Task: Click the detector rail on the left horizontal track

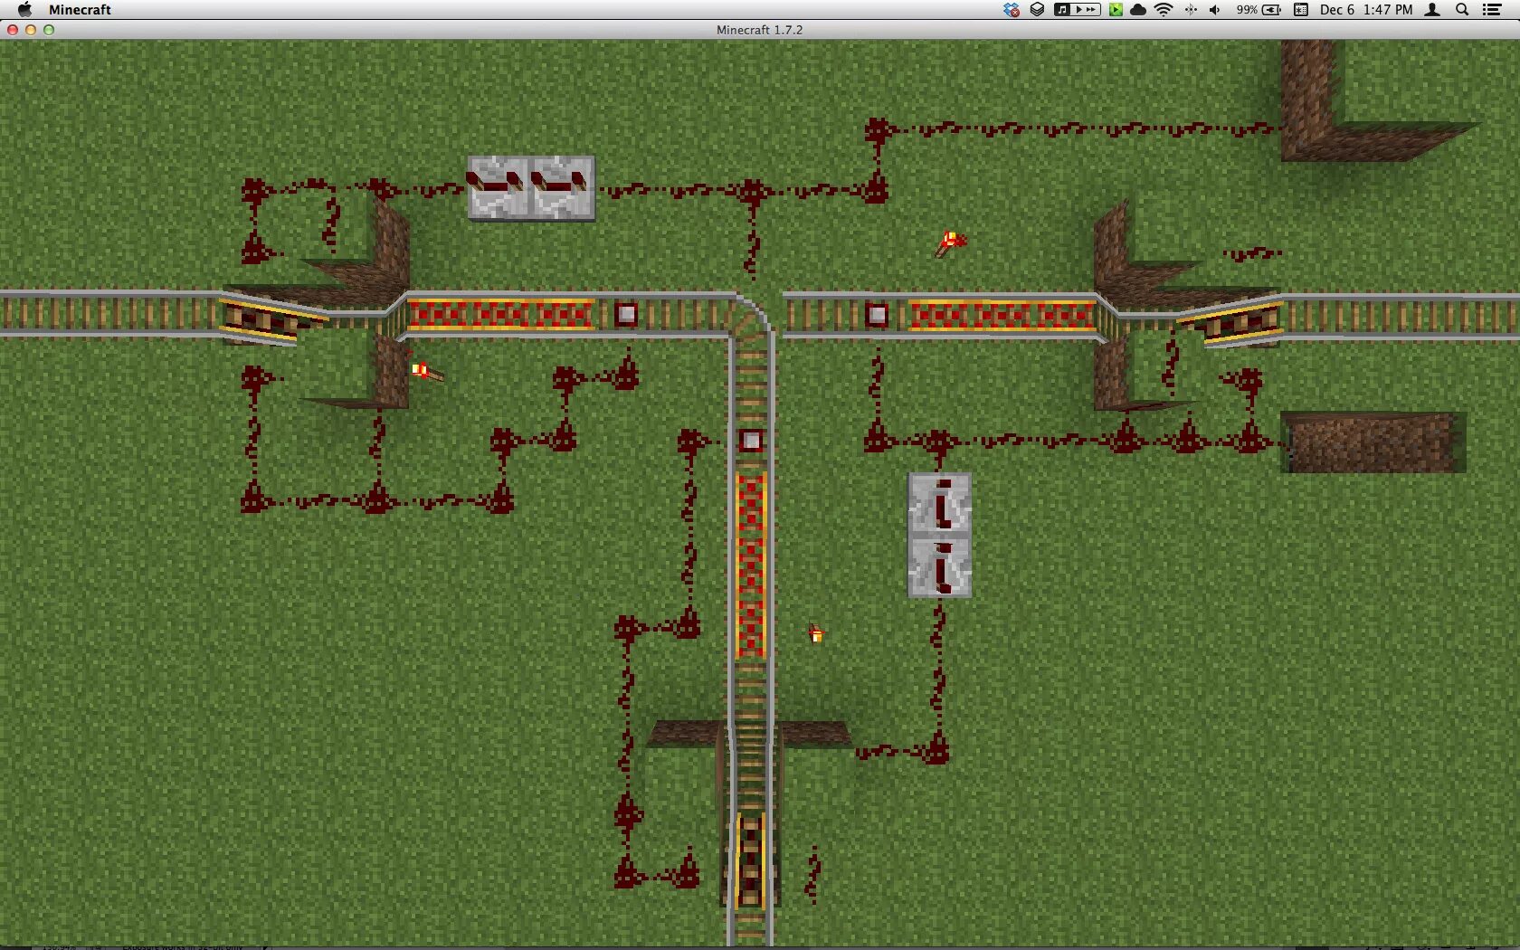Action: pos(626,315)
